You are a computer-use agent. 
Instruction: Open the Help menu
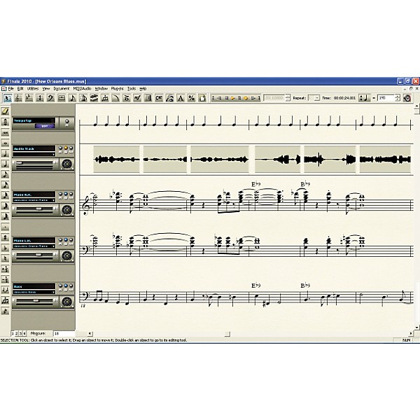coord(143,89)
